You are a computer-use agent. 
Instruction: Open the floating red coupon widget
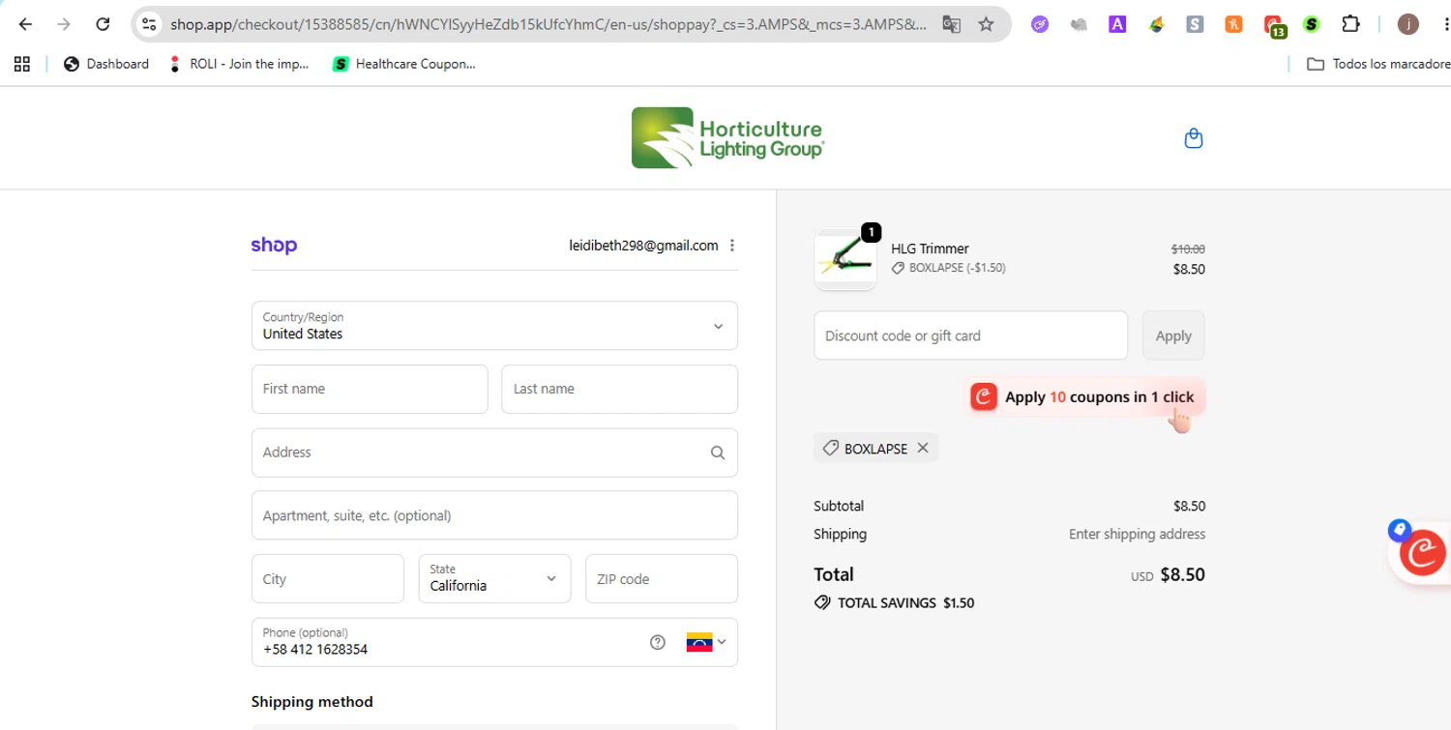(x=1421, y=554)
